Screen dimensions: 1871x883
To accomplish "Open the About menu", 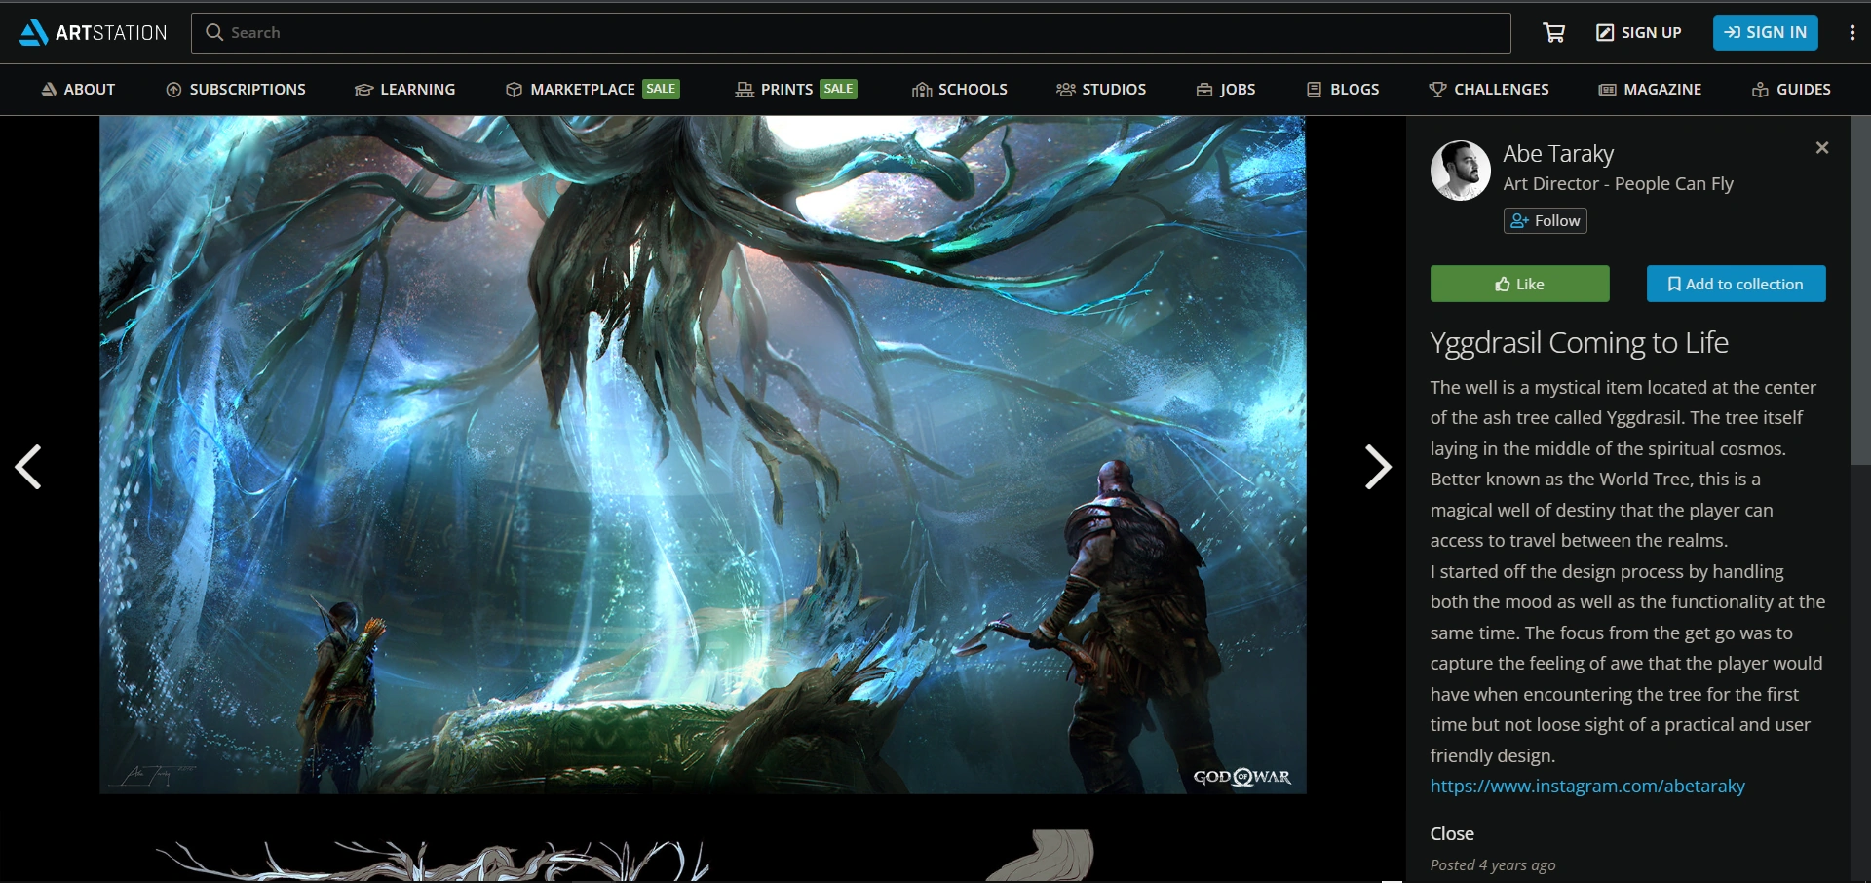I will (78, 90).
